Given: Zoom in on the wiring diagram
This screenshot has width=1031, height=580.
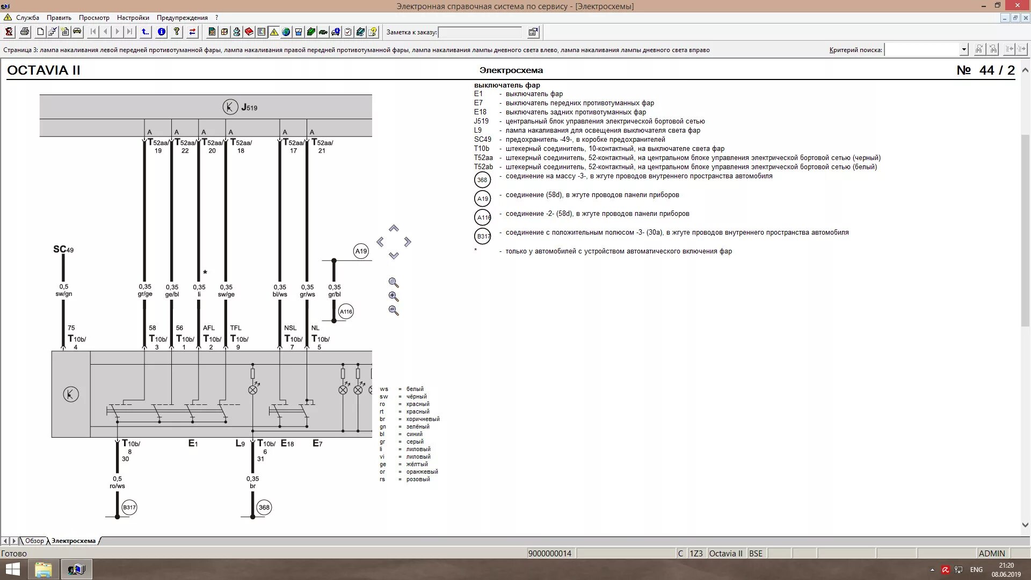Looking at the screenshot, I should coord(394,296).
